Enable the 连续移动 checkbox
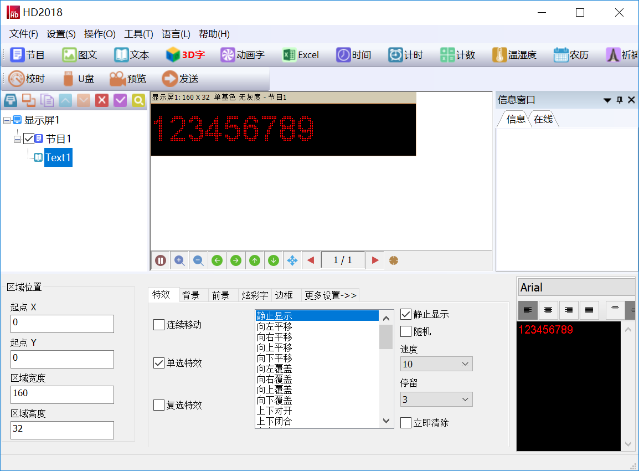The image size is (639, 471). 159,325
